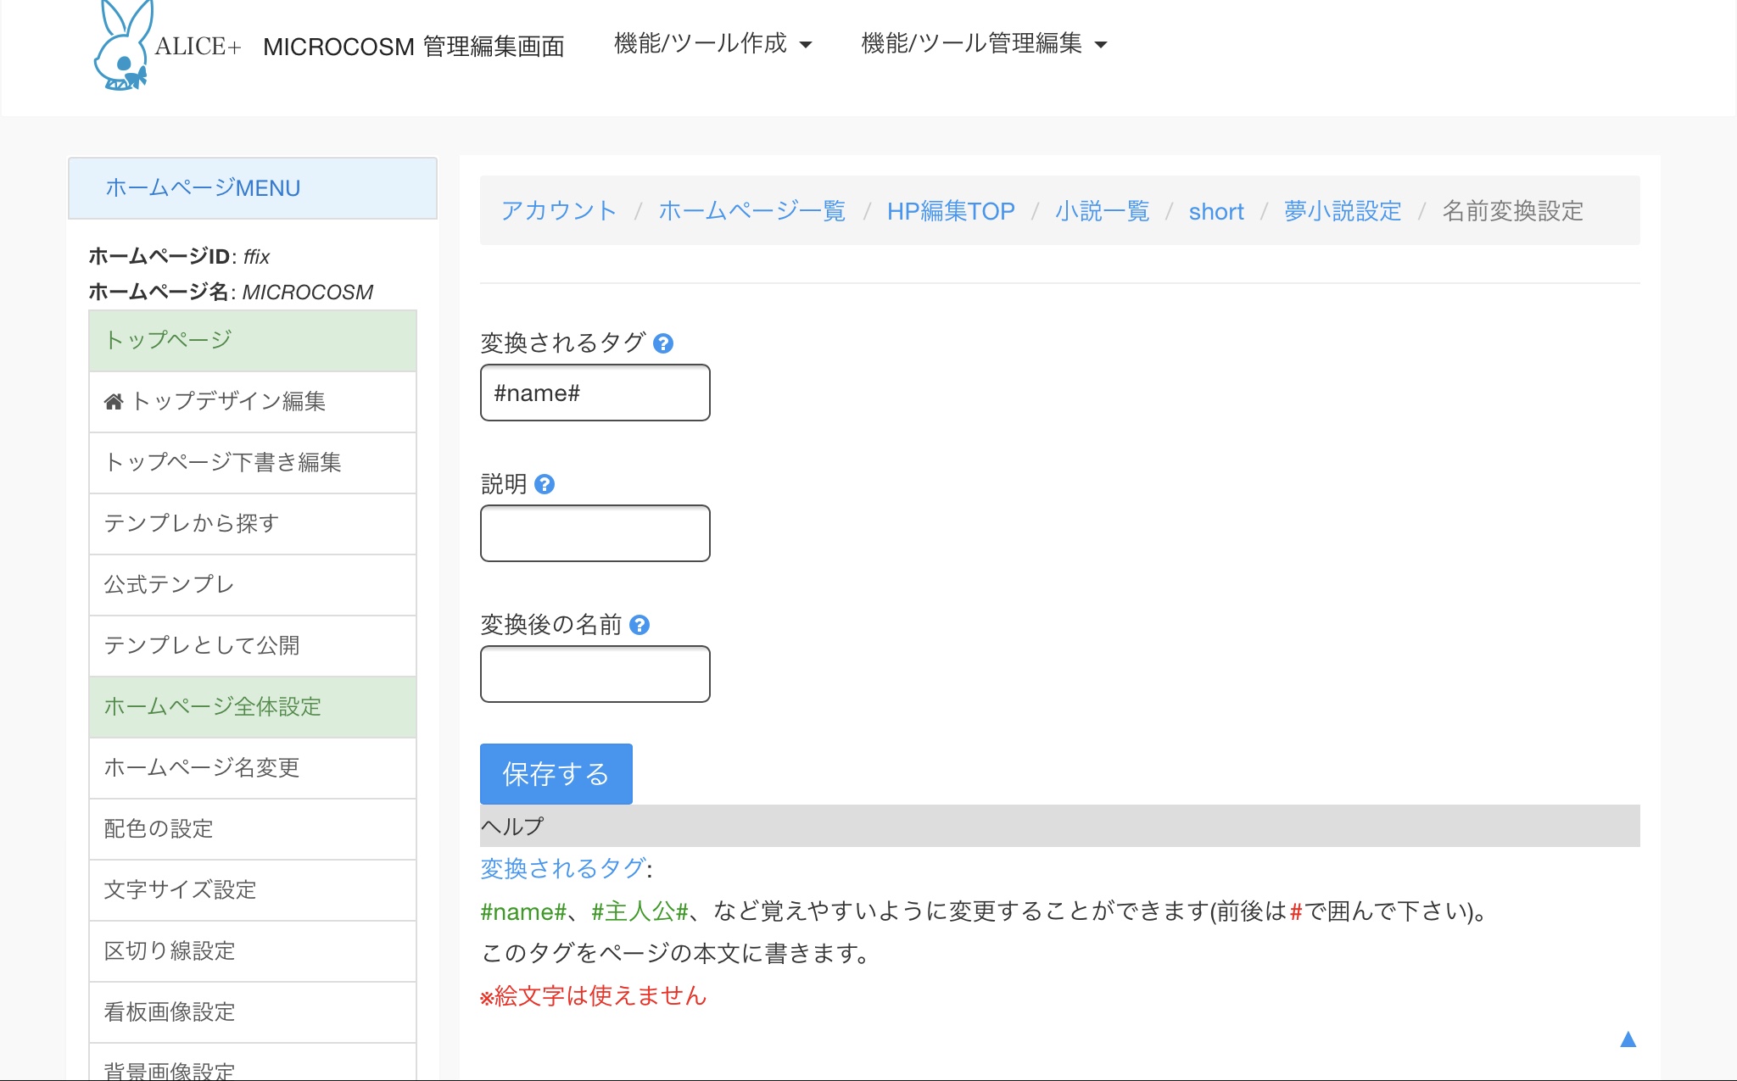Open ホームページ一覧 breadcrumb link
This screenshot has height=1081, width=1737.
pyautogui.click(x=751, y=211)
